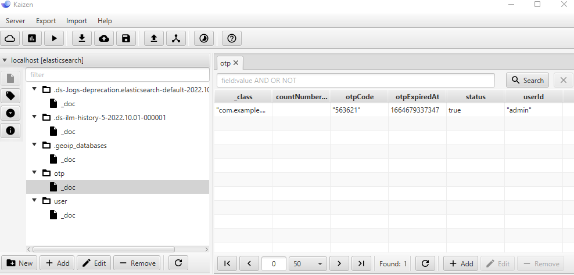
Task: Collapse the .geoip_databases index node
Action: tap(34, 145)
